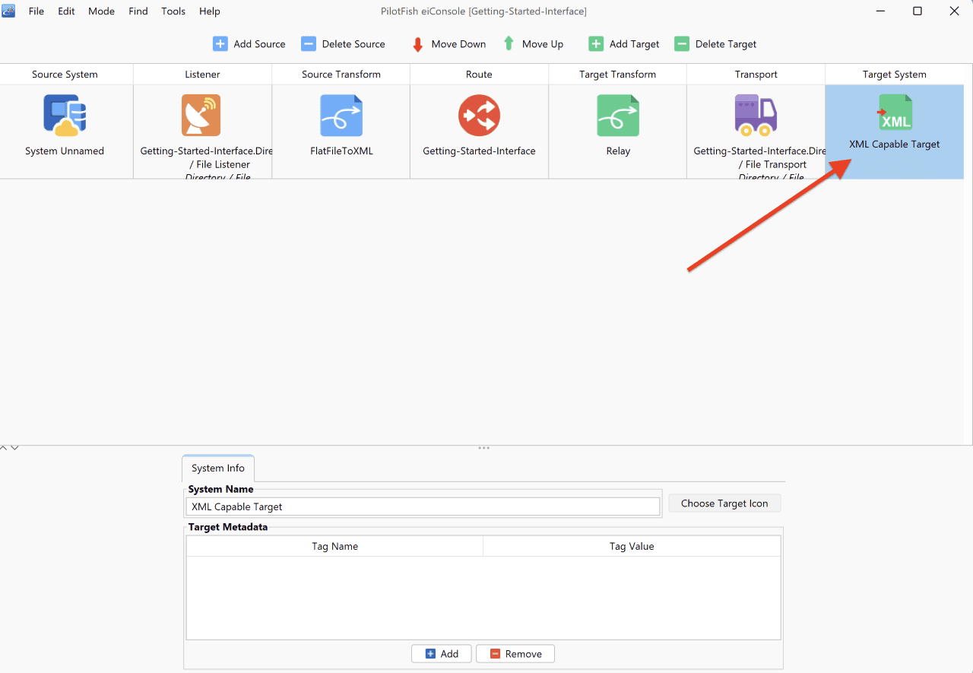Minimize the eiConsole window

tap(881, 11)
